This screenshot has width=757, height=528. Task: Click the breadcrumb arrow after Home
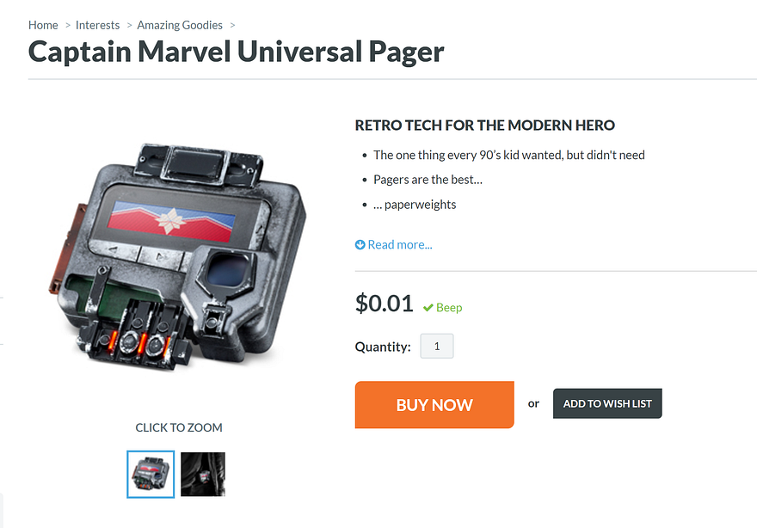(x=68, y=25)
